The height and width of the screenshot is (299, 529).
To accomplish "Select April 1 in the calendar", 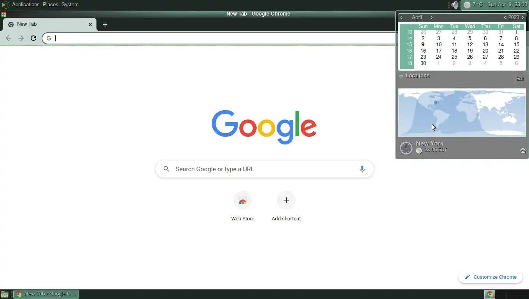I will (x=517, y=32).
